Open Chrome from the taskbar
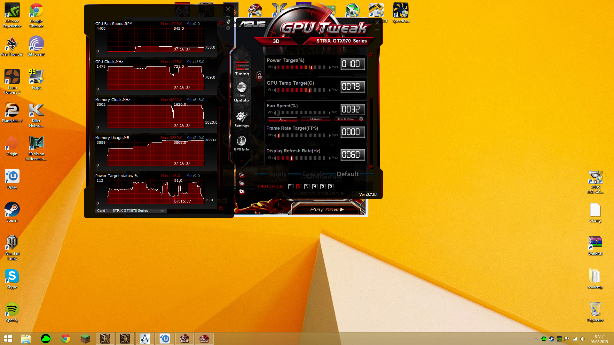 point(66,339)
